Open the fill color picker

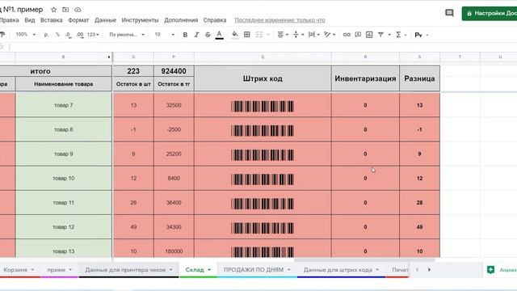point(235,35)
